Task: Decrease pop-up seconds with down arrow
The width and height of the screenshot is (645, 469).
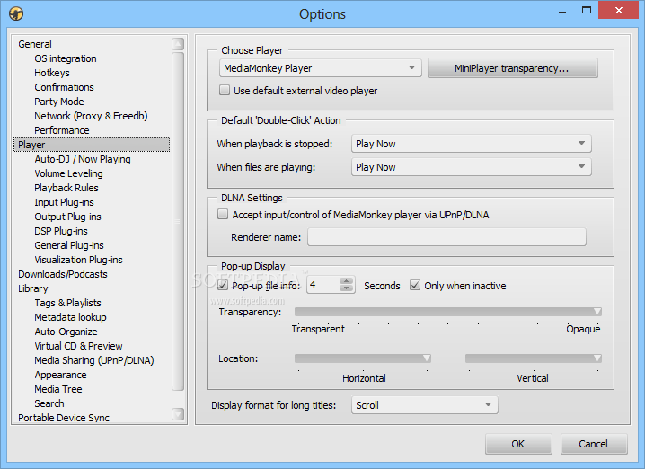Action: click(347, 288)
